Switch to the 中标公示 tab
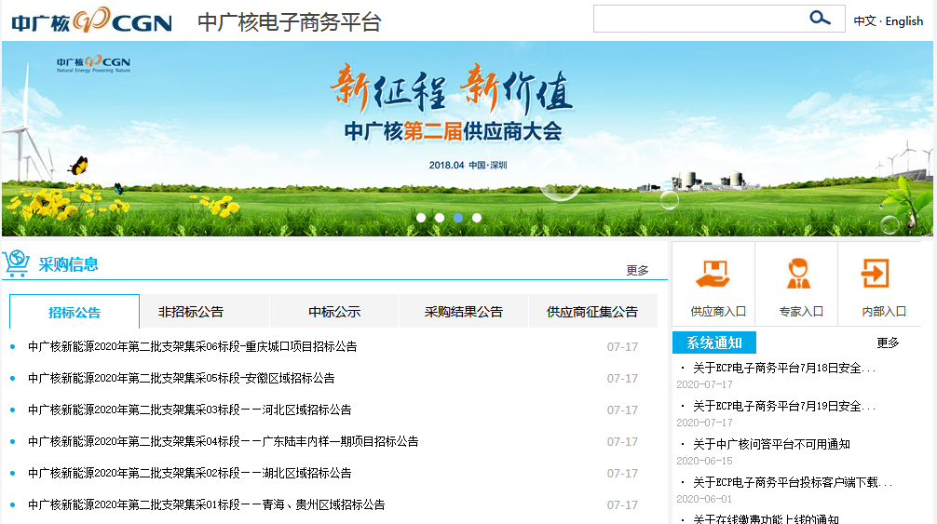Screen dimensions: 937x524 (334, 312)
